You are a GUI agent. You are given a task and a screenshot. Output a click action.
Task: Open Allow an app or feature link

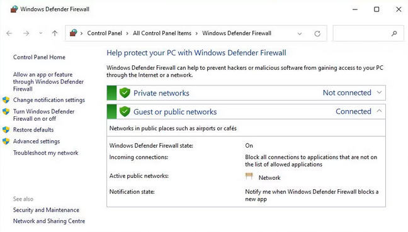[x=48, y=82]
